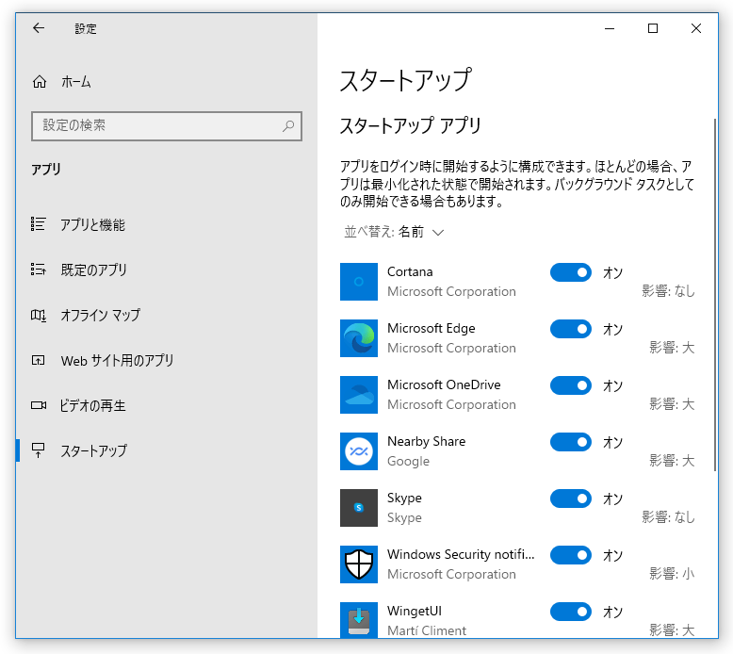Click the Cortana app name text
Screen dimensions: 733x654
point(410,271)
